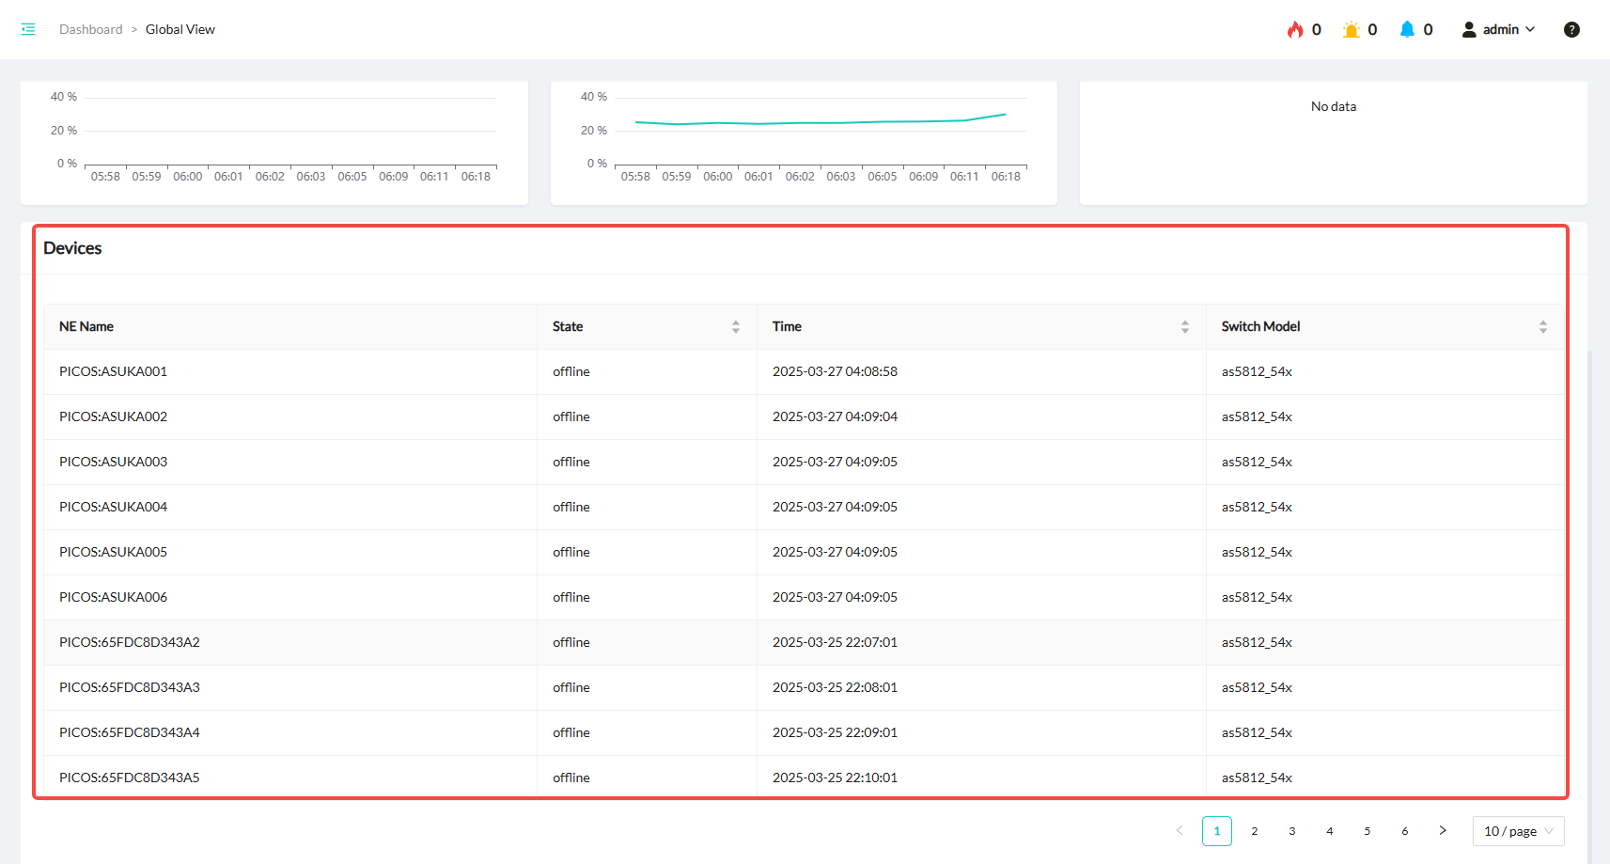This screenshot has width=1610, height=864.
Task: Open the yellow warning alarm icon
Action: pos(1351,29)
